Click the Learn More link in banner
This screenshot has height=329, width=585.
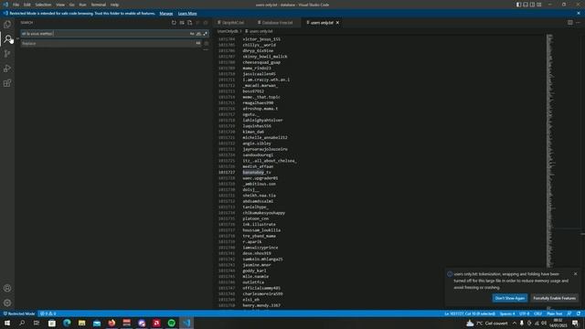pos(187,14)
